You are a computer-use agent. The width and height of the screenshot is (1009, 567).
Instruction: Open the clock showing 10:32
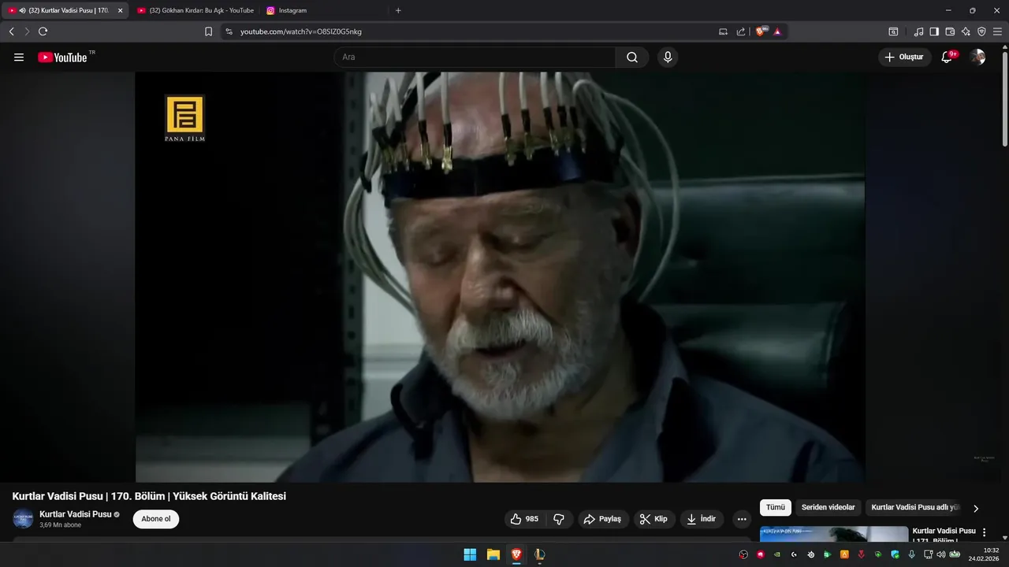coord(985,554)
